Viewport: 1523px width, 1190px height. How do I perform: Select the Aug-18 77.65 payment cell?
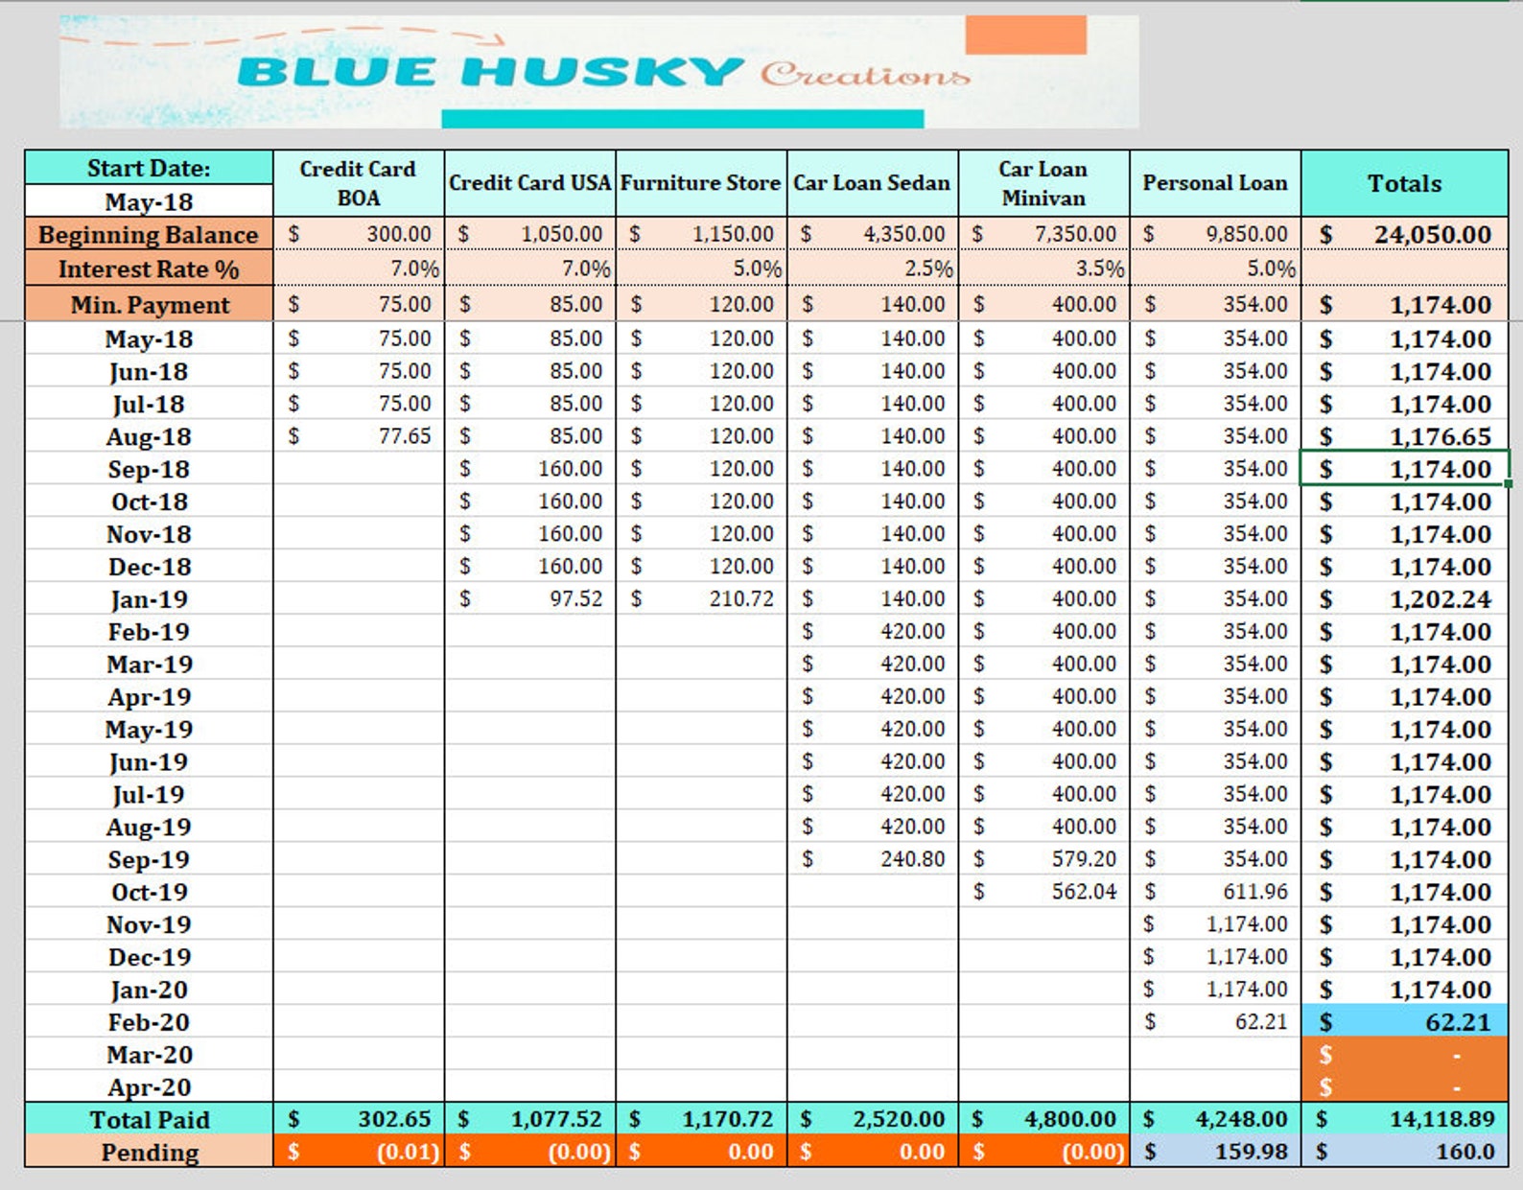pyautogui.click(x=359, y=436)
